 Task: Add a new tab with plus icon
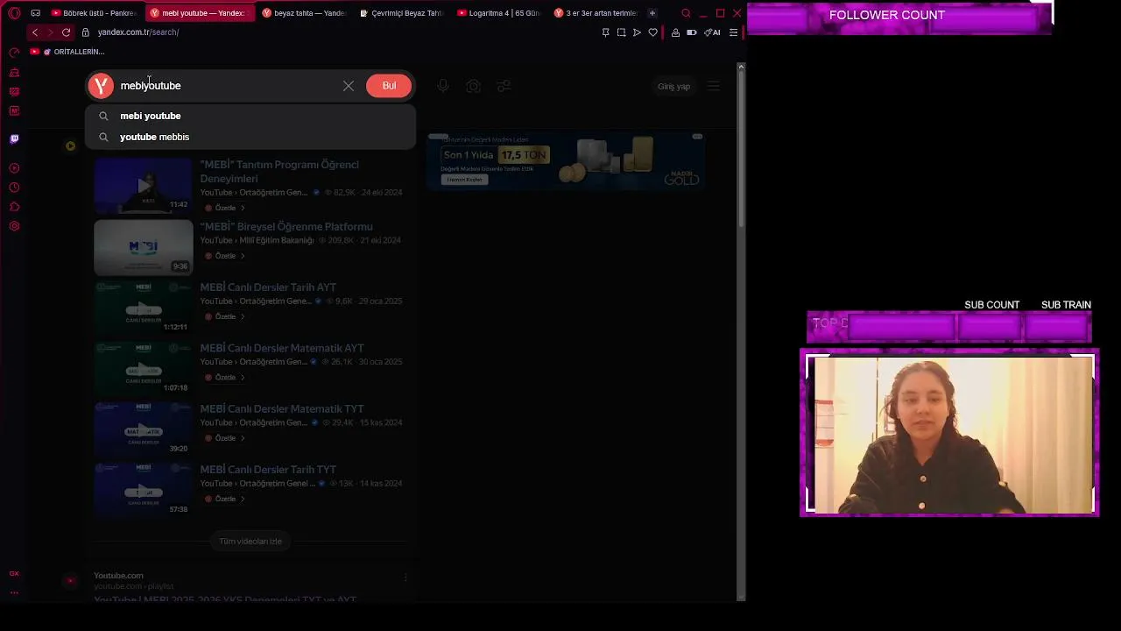click(652, 13)
